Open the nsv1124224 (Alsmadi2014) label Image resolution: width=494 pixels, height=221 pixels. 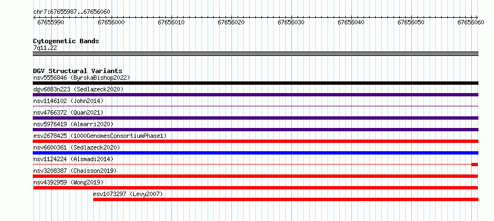coord(73,159)
